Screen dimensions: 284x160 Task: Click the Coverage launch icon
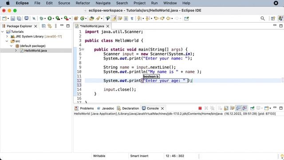coord(58,18)
